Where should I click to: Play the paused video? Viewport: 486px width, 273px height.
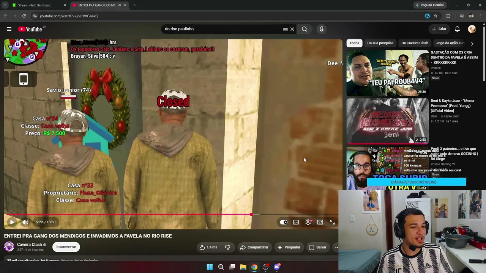pos(12,222)
